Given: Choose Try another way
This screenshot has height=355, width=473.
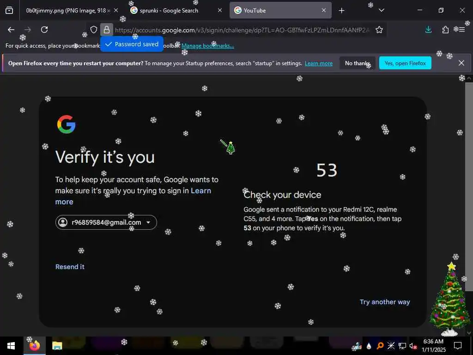Looking at the screenshot, I should coord(385,302).
